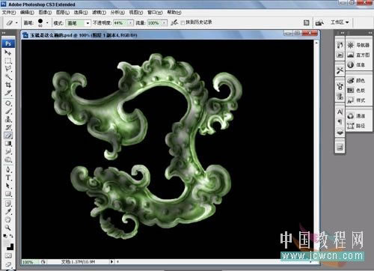Click the foreground color swatch
Image resolution: width=374 pixels, height=271 pixels.
pyautogui.click(x=7, y=244)
